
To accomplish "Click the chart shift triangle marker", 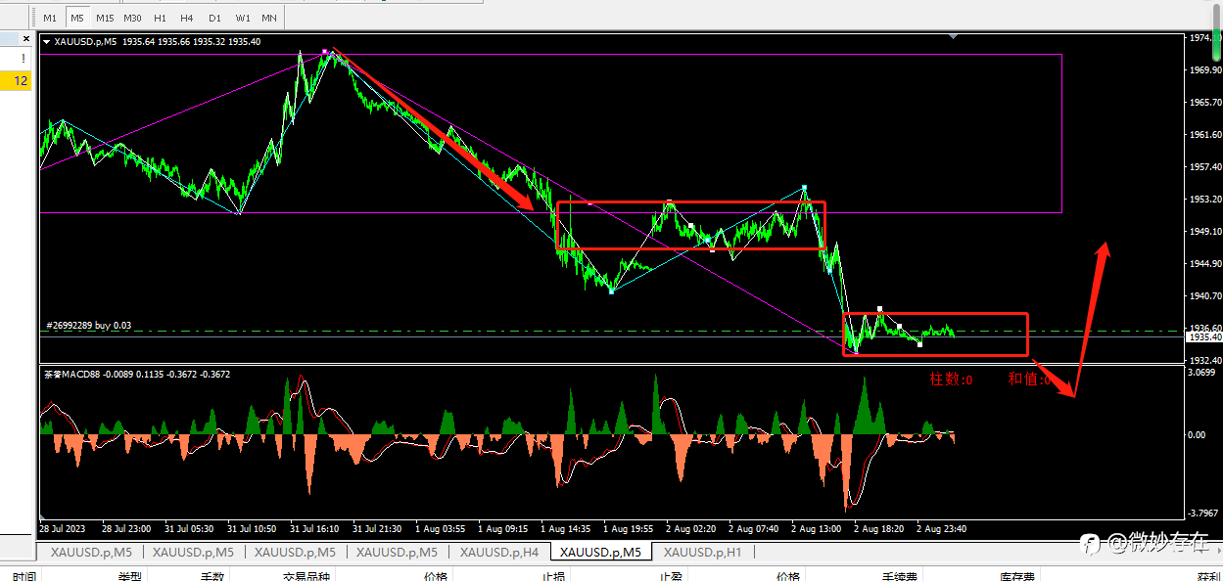I will point(953,37).
